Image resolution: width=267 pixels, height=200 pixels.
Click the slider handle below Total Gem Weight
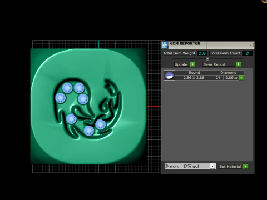[x=207, y=59]
